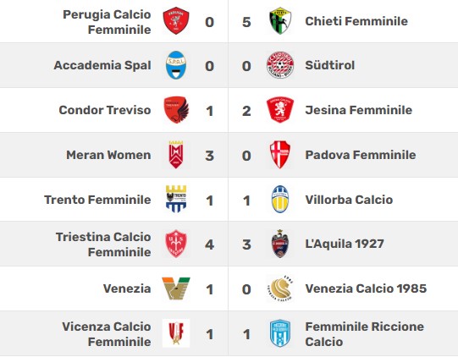Select Chieti Femminile's score of 5
The image size is (458, 357).
tap(246, 22)
